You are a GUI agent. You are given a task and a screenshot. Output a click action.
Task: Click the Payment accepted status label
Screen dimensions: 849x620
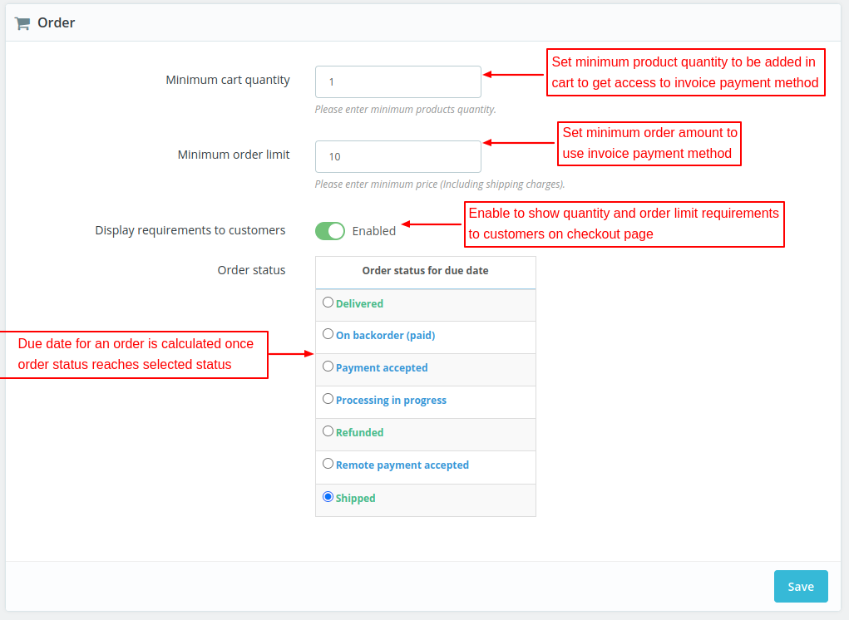pyautogui.click(x=382, y=368)
